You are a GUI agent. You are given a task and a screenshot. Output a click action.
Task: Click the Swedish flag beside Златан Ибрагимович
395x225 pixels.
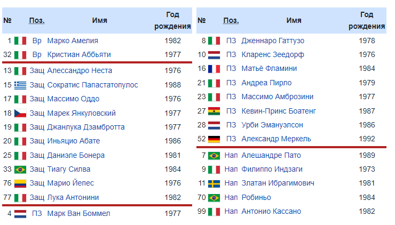pos(214,183)
